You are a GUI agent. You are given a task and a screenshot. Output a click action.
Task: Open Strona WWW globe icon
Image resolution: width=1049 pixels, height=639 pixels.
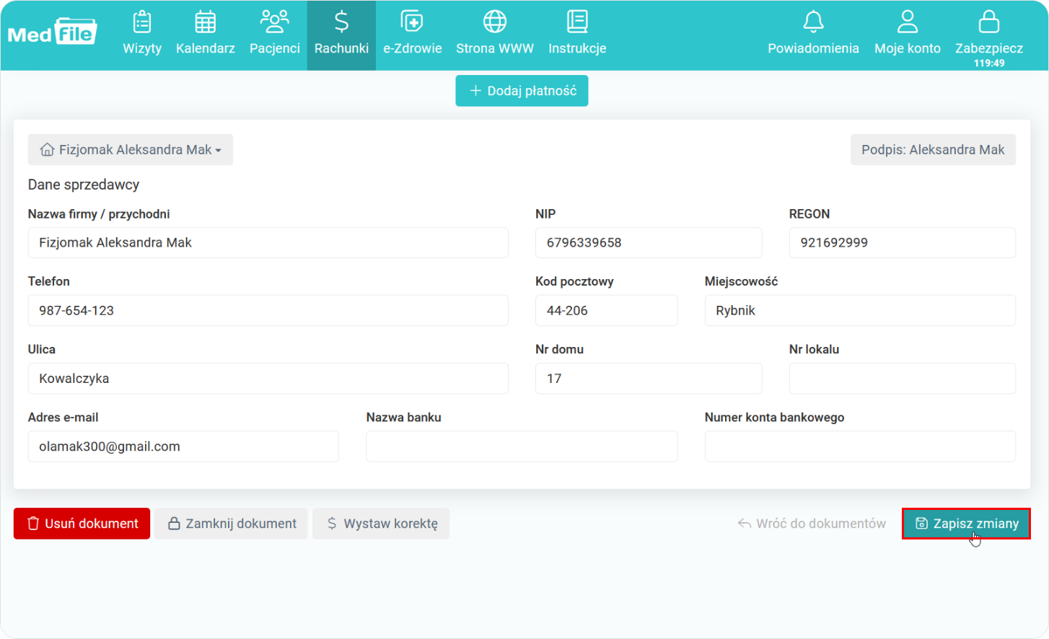(495, 22)
